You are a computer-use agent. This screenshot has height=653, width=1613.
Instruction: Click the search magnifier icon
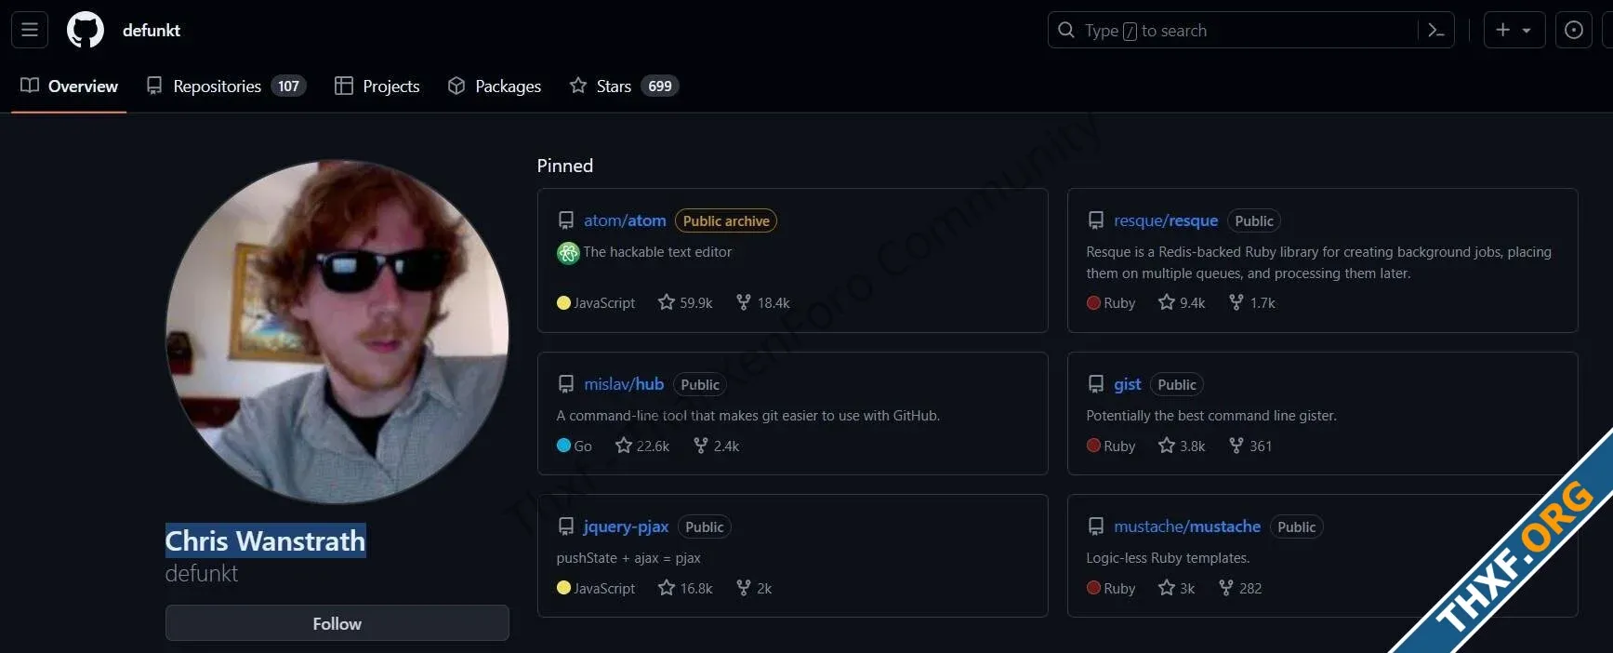click(1066, 30)
